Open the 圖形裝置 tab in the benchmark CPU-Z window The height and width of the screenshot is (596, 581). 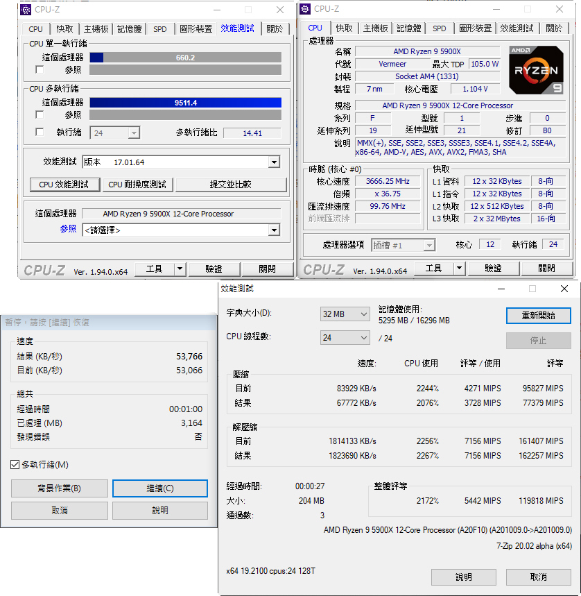tap(196, 29)
